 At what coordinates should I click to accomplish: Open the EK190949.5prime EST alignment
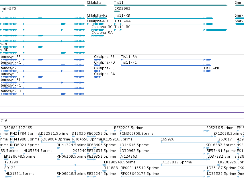click(106, 165)
